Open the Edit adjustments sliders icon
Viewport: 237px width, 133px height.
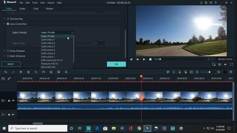click(66, 72)
